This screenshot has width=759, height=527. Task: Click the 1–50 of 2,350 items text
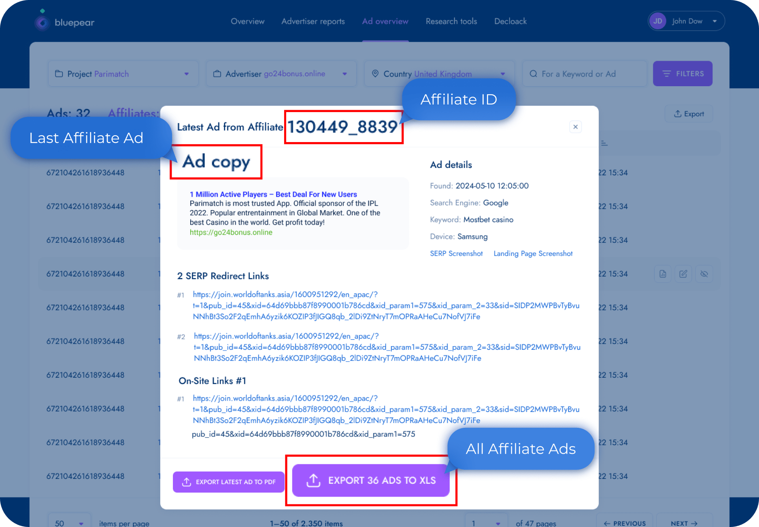click(306, 523)
